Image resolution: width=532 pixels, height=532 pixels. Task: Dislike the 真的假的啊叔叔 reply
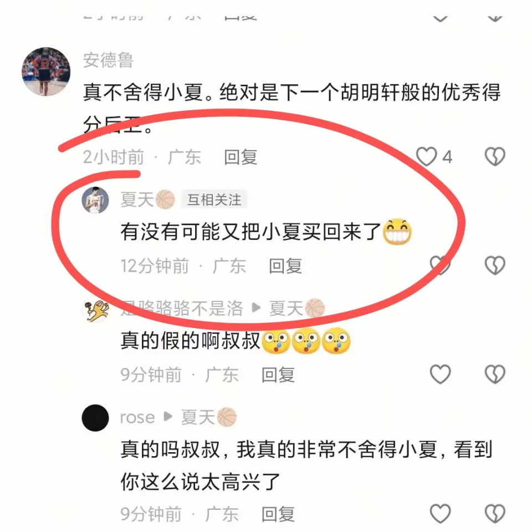point(495,374)
